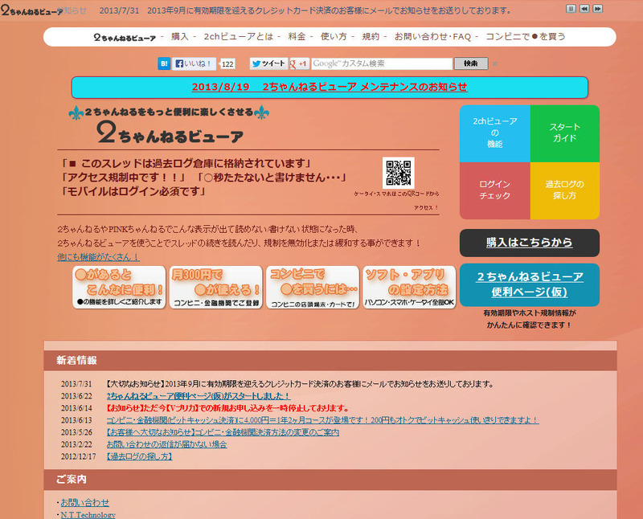Select 使い方 in the navigation bar

(x=334, y=37)
